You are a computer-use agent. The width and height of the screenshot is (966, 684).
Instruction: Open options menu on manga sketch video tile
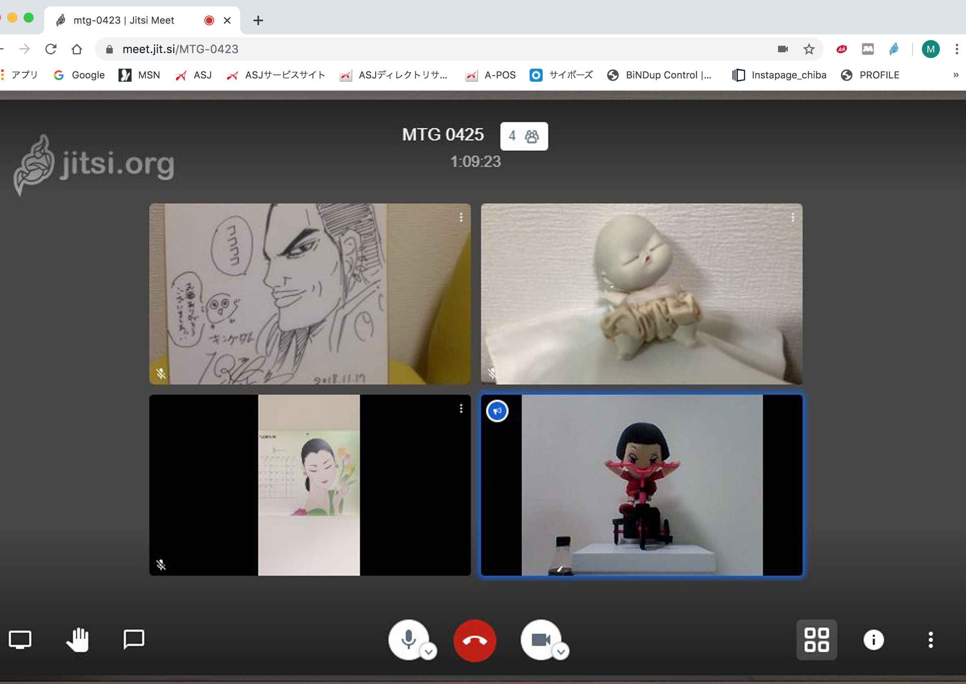point(461,217)
